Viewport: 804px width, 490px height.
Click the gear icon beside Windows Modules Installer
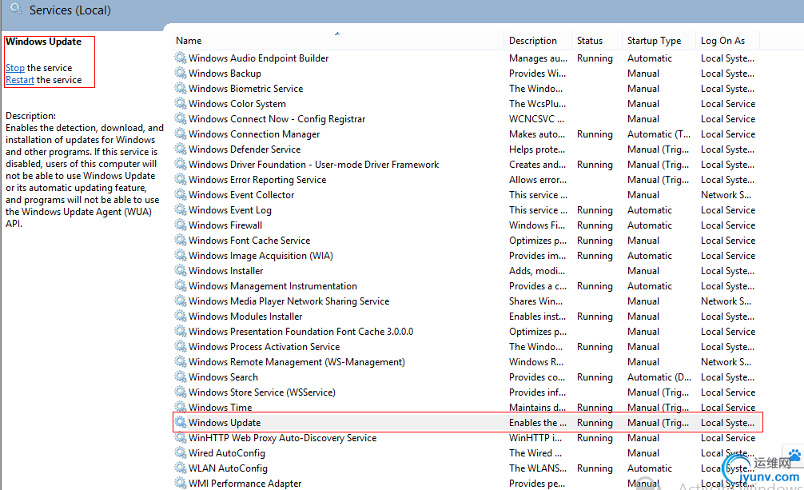[x=180, y=316]
